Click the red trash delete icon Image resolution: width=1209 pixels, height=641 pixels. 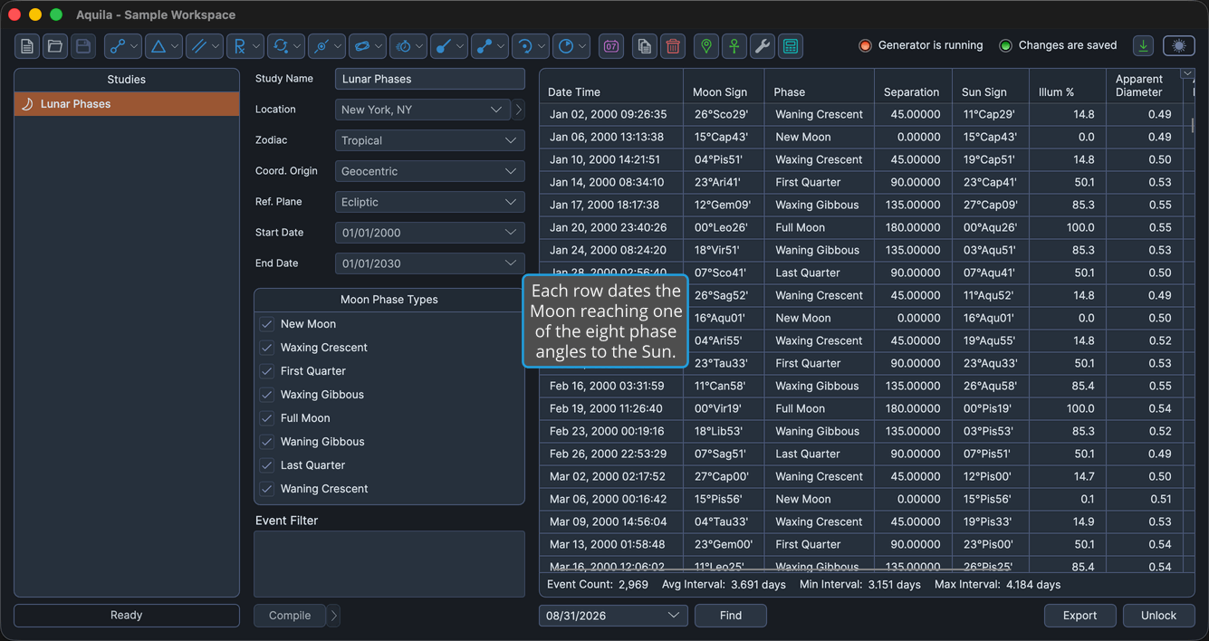(x=673, y=46)
